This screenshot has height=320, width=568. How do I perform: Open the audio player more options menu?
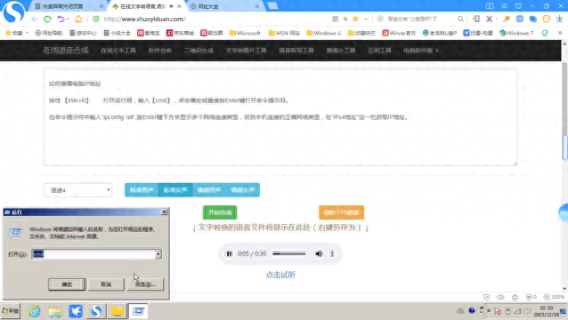click(332, 254)
